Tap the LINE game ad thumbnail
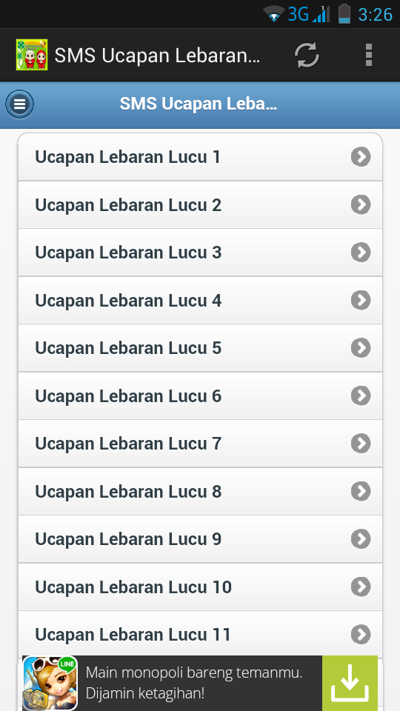The width and height of the screenshot is (400, 711). click(50, 683)
